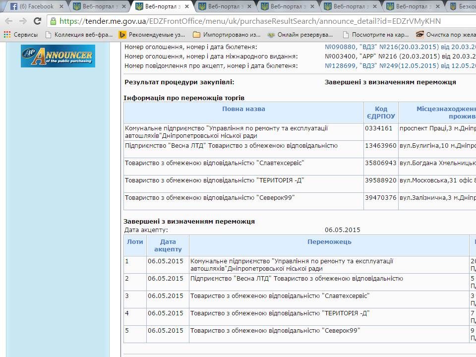Open the ANNOUNCER public purchasing logo
Screen dimensions: 476x357
tap(58, 56)
